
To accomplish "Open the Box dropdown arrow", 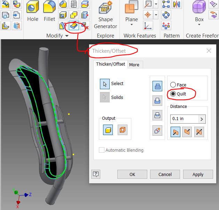I will click(x=199, y=25).
